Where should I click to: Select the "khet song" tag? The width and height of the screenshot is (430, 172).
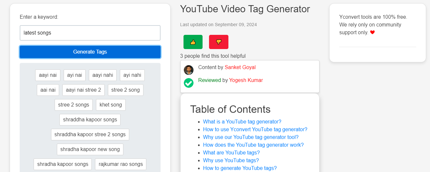111,105
